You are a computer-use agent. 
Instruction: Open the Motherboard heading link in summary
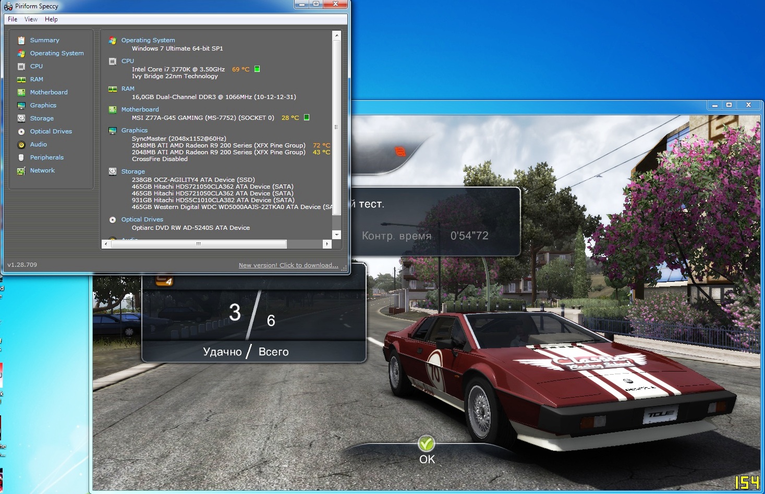(x=140, y=109)
